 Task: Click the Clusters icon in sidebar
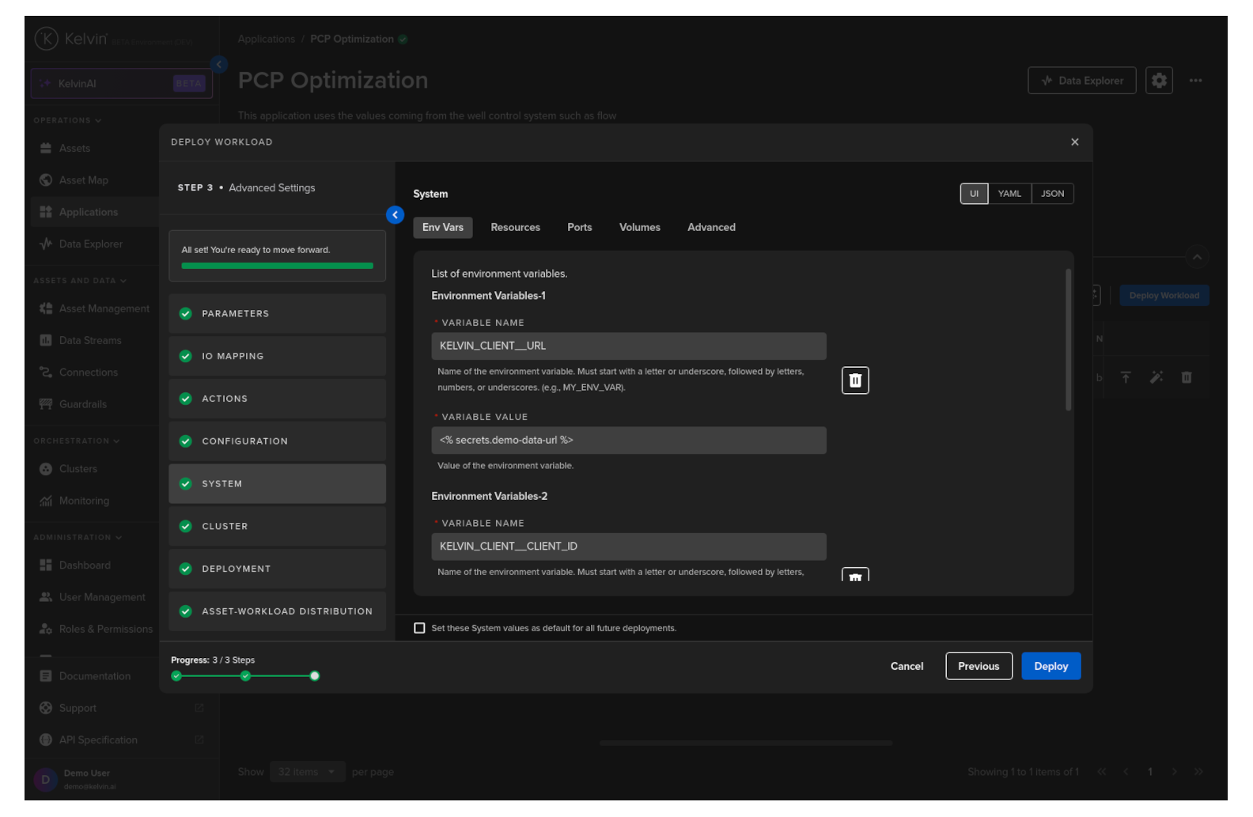pos(46,469)
